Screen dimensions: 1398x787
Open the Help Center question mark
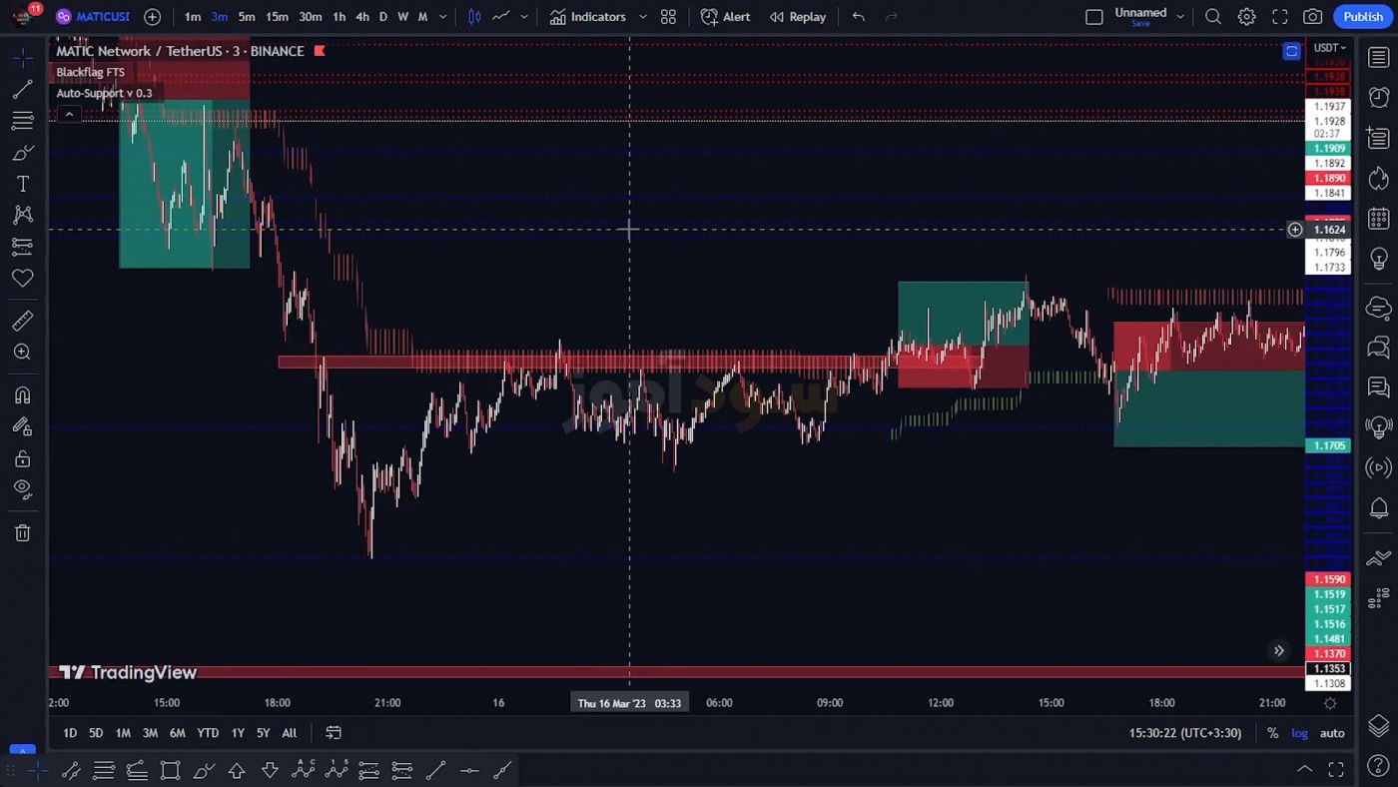click(x=1379, y=767)
